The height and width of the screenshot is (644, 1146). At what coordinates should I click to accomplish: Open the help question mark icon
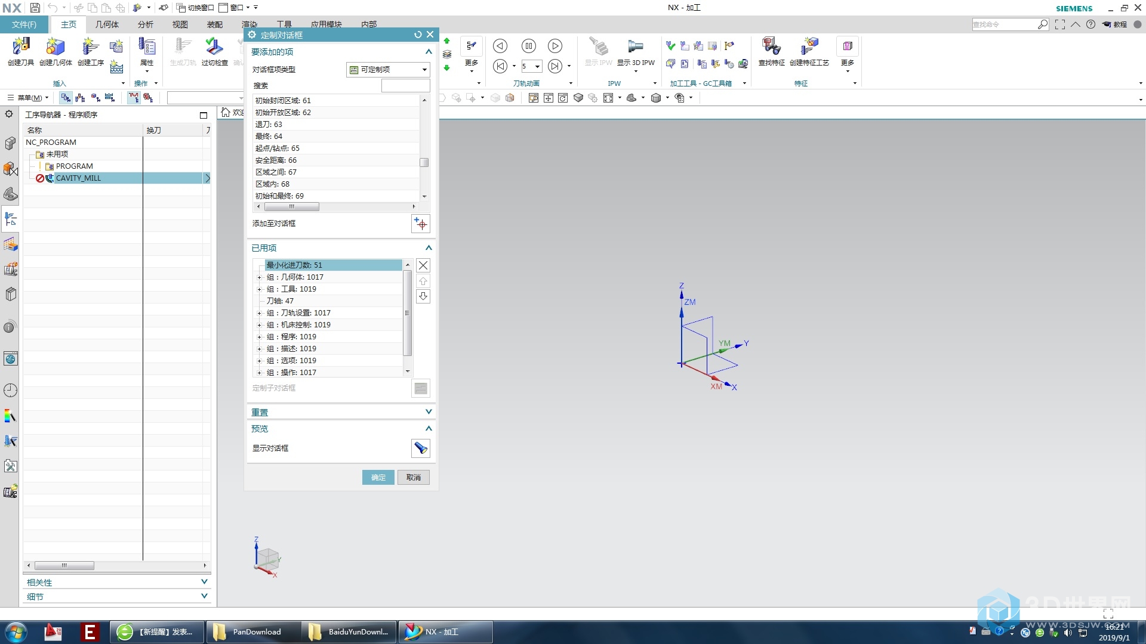[1090, 24]
